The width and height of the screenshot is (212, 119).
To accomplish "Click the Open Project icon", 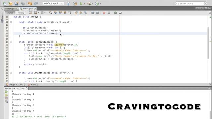I will (16, 4).
